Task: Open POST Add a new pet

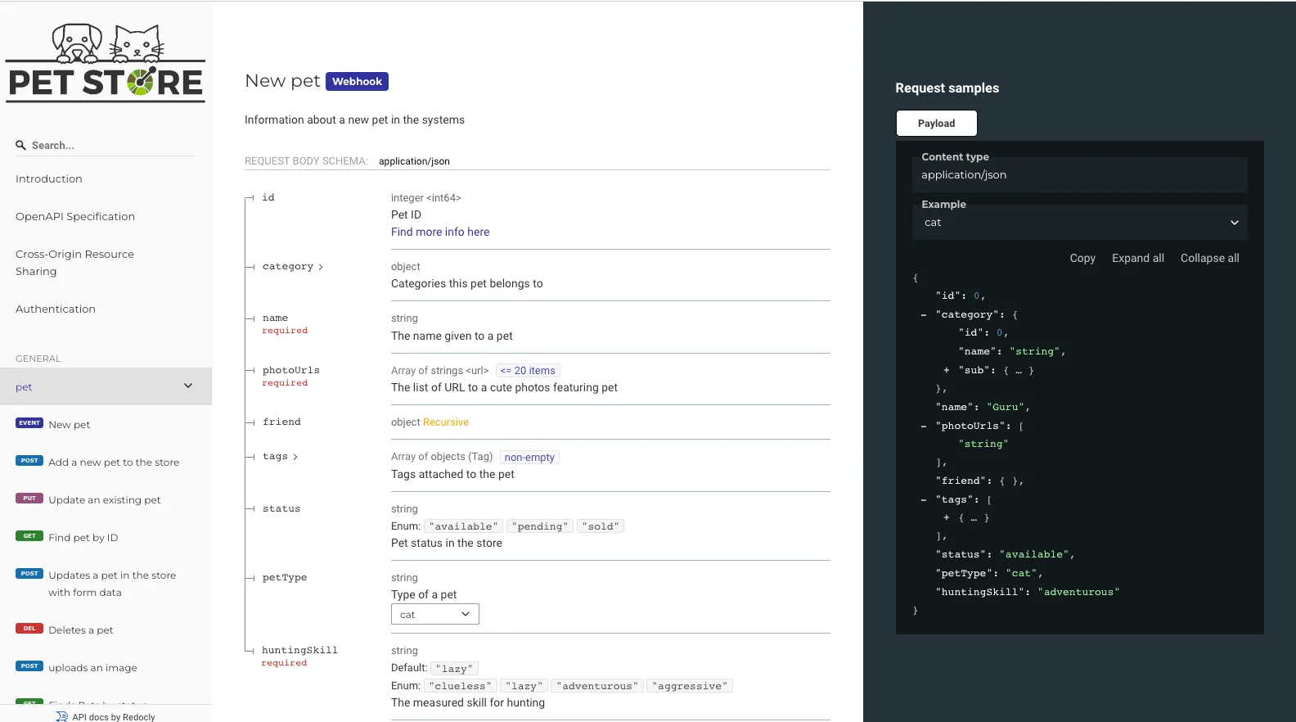Action: click(x=113, y=463)
